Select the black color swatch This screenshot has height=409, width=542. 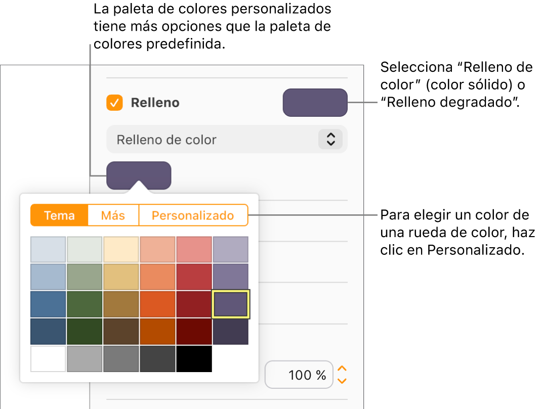194,359
